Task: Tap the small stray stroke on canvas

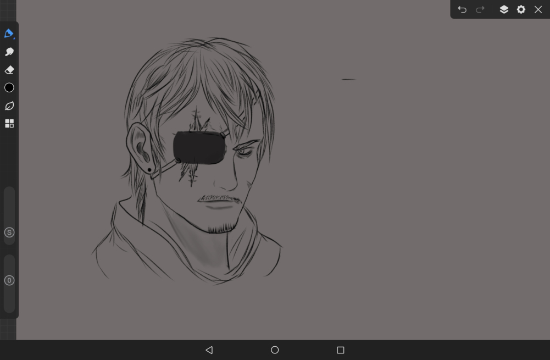Action: [x=348, y=79]
